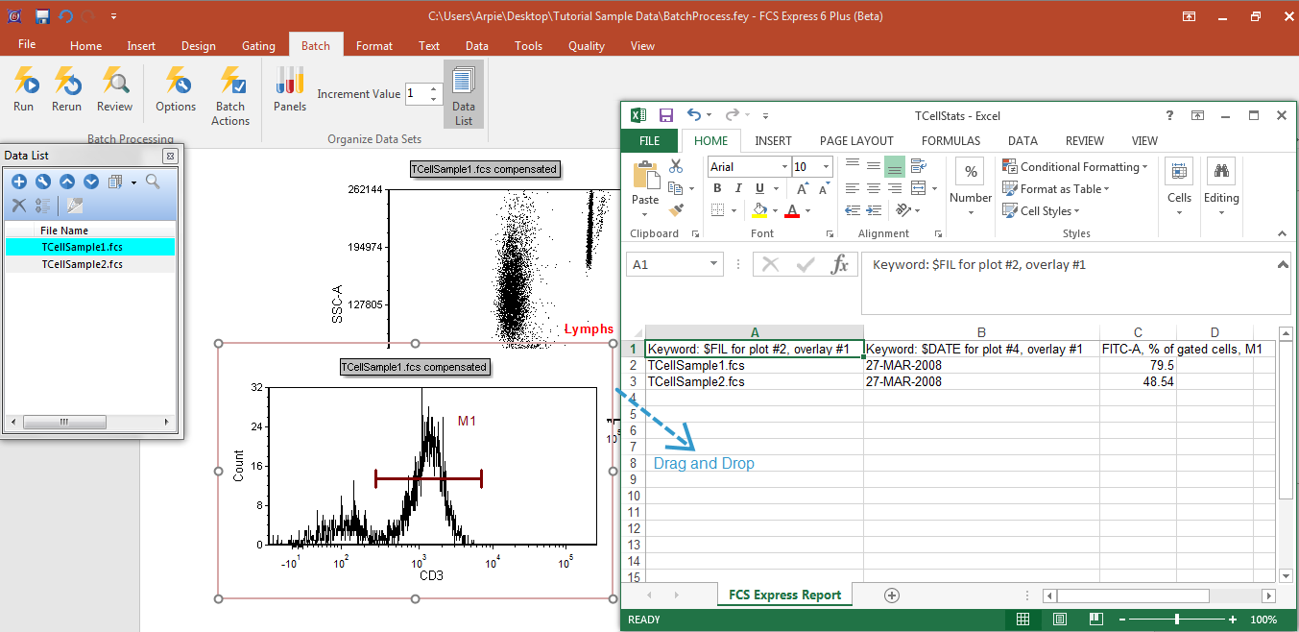Open Batch Actions from the ribbon
This screenshot has height=632, width=1299.
[x=230, y=95]
